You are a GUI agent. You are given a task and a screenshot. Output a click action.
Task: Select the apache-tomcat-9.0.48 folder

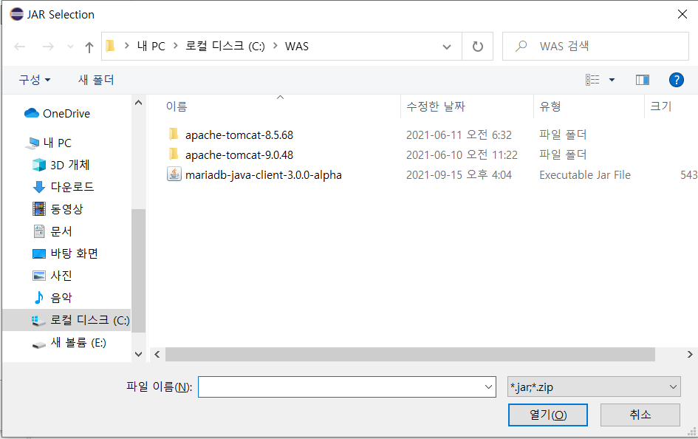[239, 155]
